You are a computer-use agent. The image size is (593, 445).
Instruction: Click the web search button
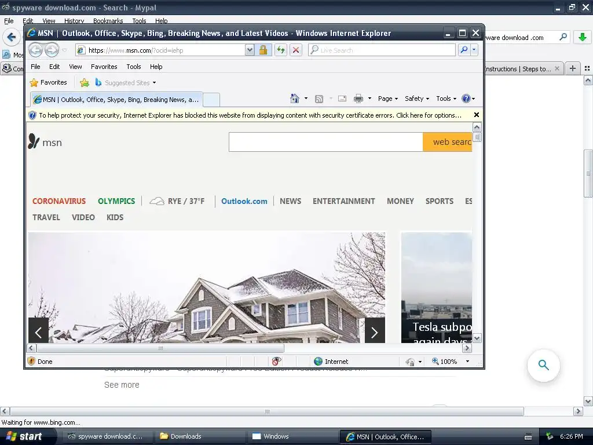pyautogui.click(x=448, y=142)
